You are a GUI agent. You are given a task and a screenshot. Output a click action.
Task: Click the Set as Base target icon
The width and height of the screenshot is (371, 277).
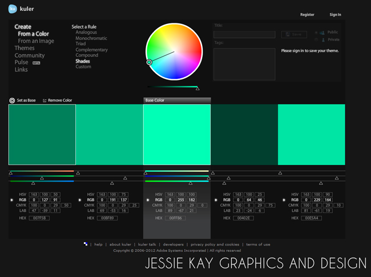12,101
